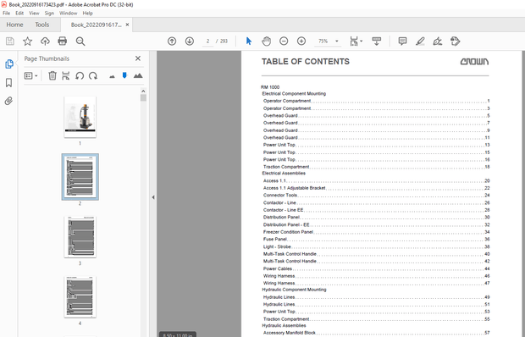Viewport: 525px width, 337px height.
Task: Open the View menu
Action: click(34, 13)
